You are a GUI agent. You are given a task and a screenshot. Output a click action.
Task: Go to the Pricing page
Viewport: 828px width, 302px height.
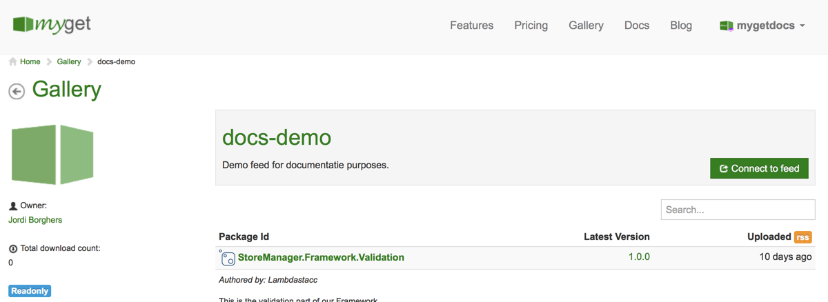(531, 26)
